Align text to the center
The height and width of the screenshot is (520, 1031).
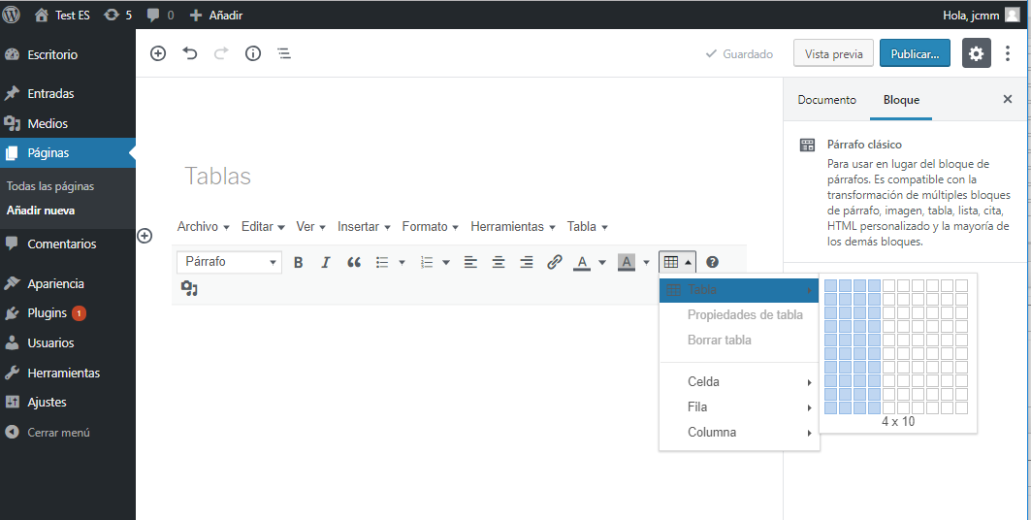tap(499, 262)
